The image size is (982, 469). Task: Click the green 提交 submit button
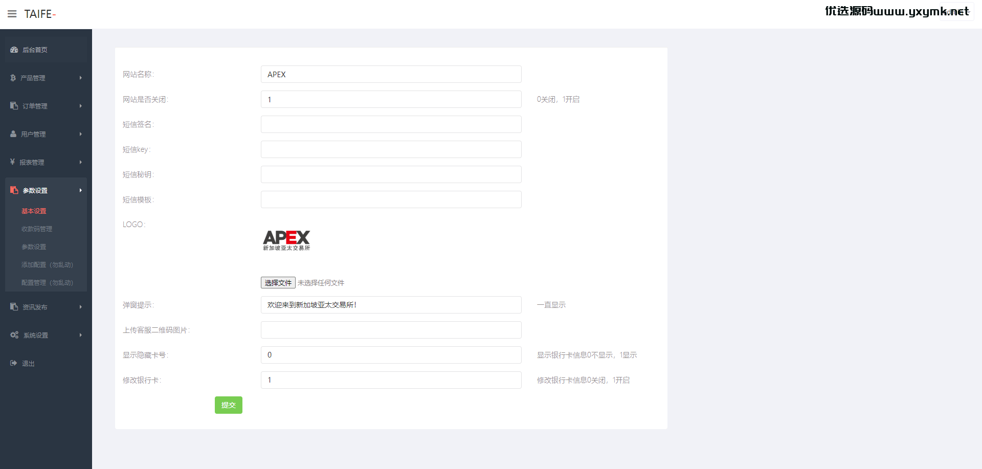point(229,405)
